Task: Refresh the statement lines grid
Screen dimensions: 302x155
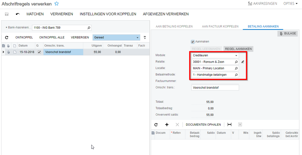Action: tap(7, 38)
